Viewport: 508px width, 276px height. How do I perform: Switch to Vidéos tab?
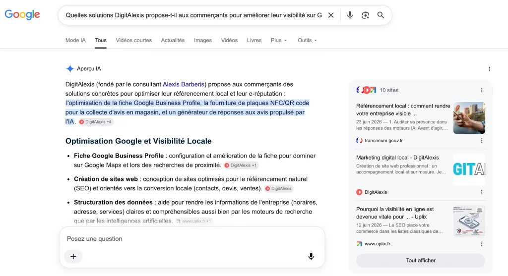pyautogui.click(x=229, y=41)
